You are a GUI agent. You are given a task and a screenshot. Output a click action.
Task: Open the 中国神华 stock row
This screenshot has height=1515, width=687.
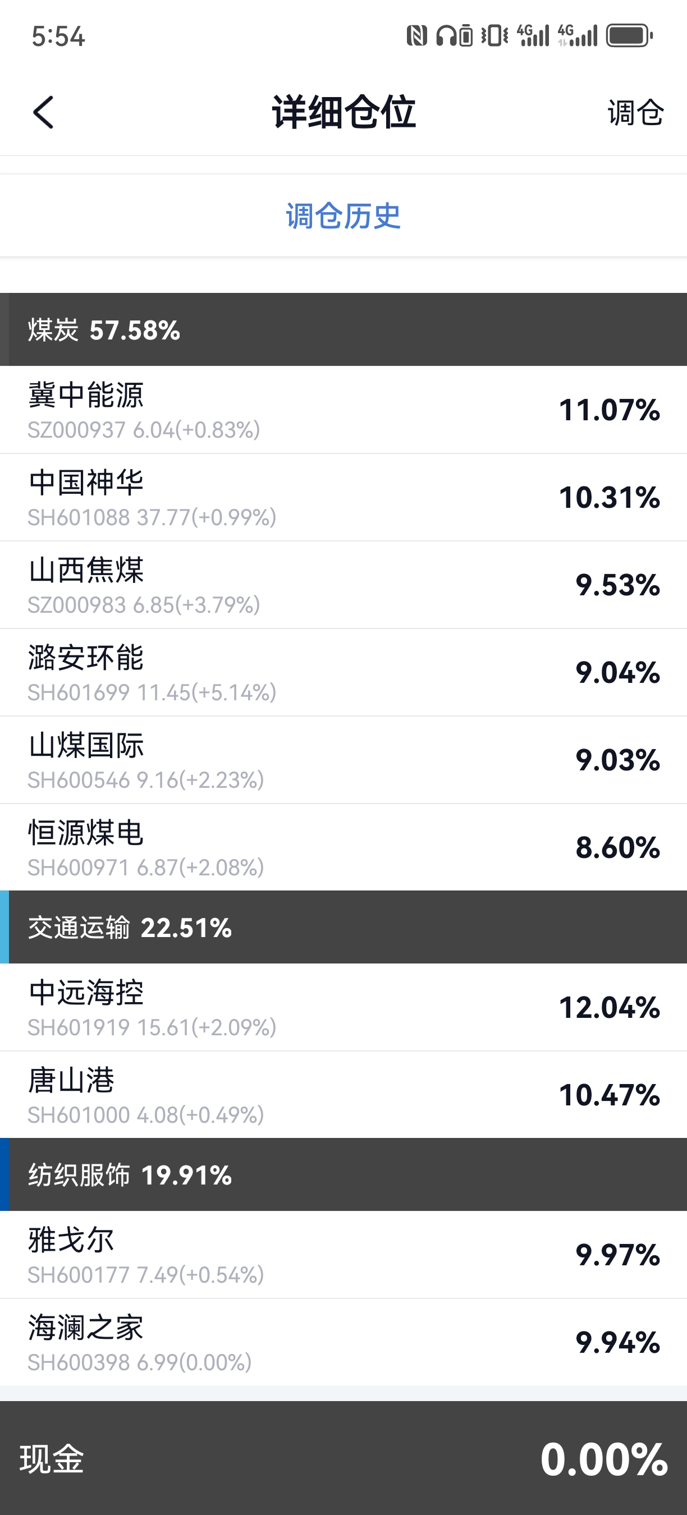(343, 498)
